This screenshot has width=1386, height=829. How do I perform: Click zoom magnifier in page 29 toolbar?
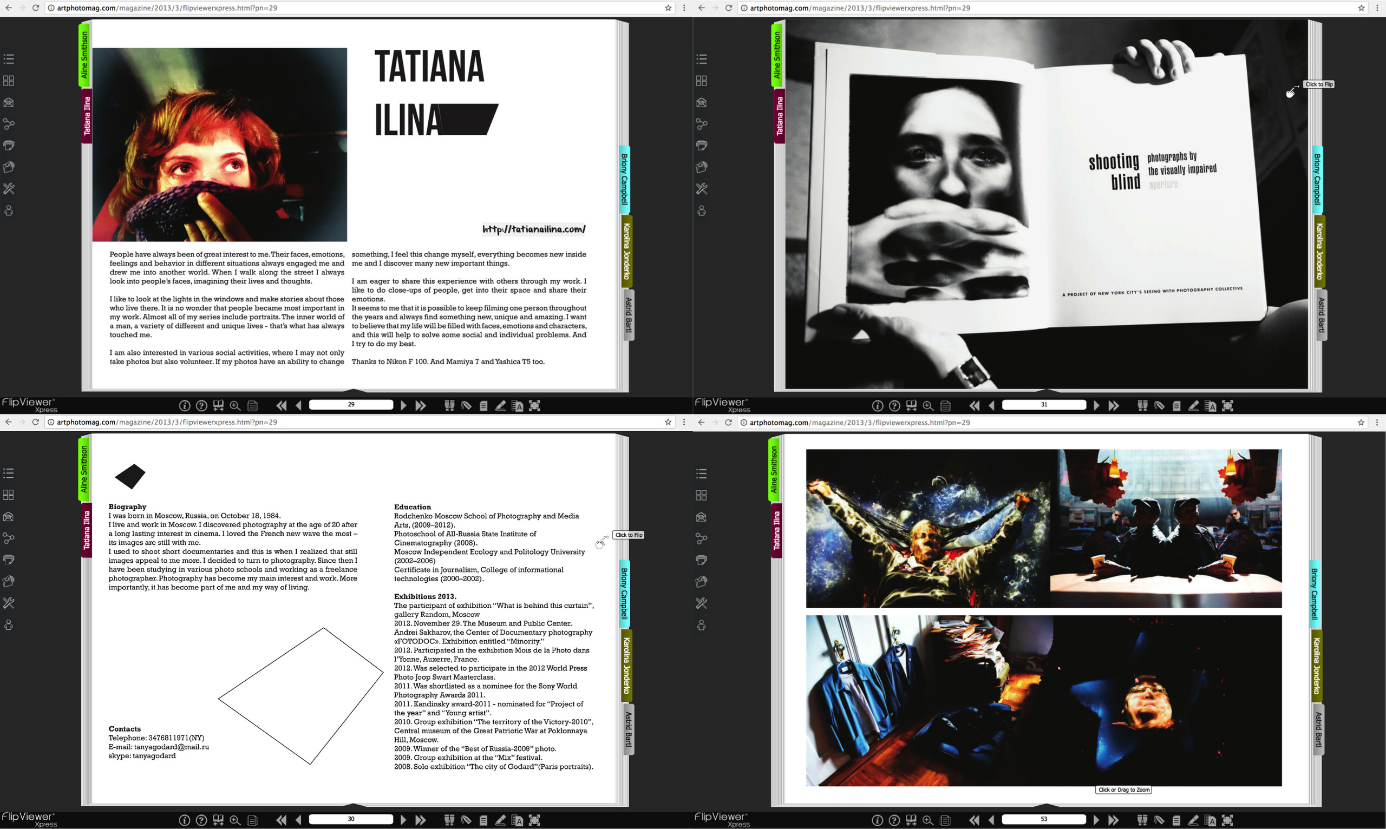tap(236, 405)
